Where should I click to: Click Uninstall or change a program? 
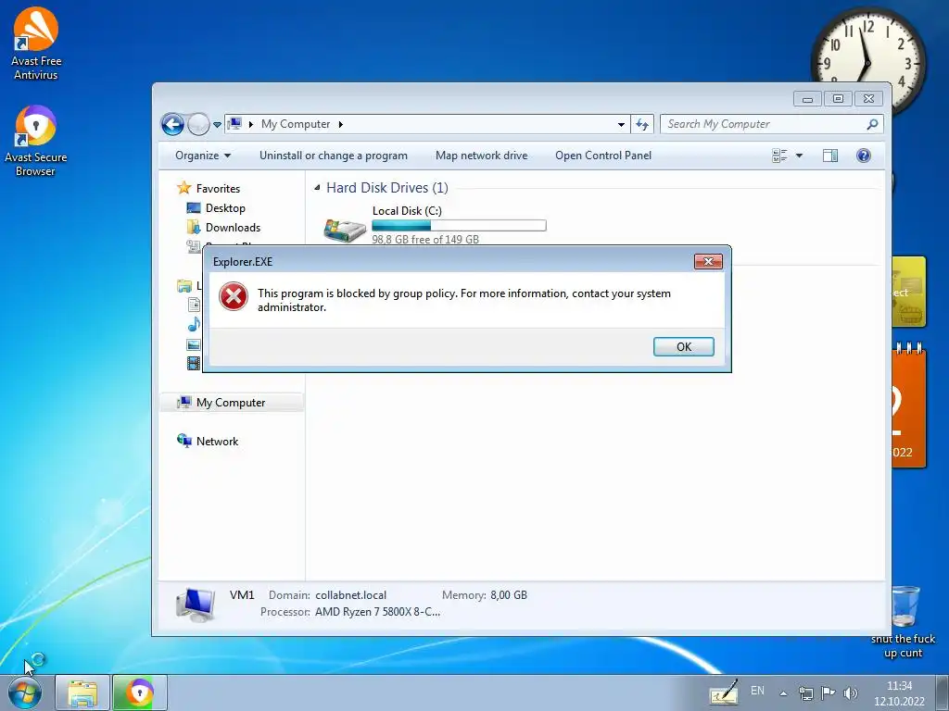click(x=334, y=156)
